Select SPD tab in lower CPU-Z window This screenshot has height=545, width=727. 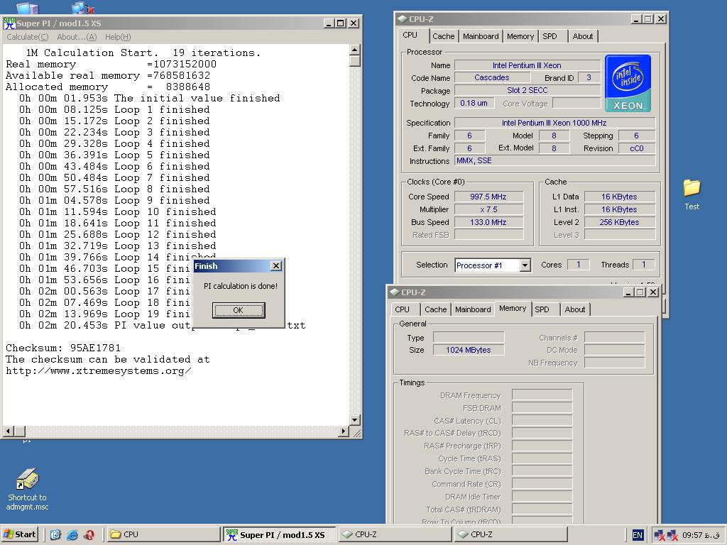click(542, 309)
